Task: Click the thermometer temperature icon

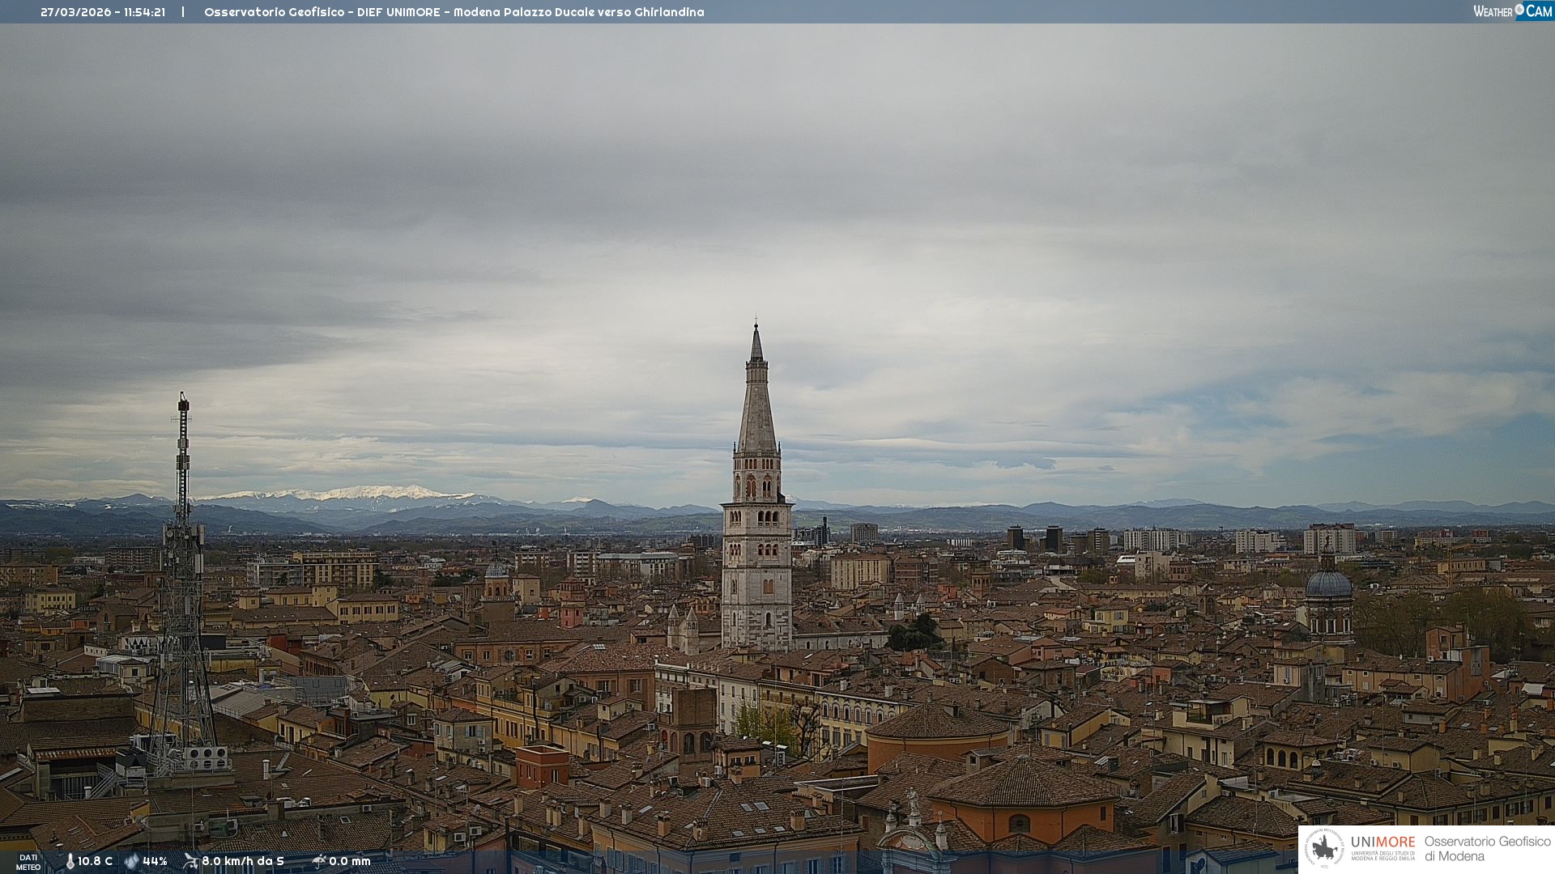Action: [70, 862]
